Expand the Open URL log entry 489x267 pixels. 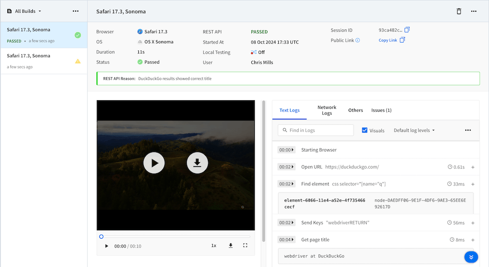pyautogui.click(x=473, y=167)
